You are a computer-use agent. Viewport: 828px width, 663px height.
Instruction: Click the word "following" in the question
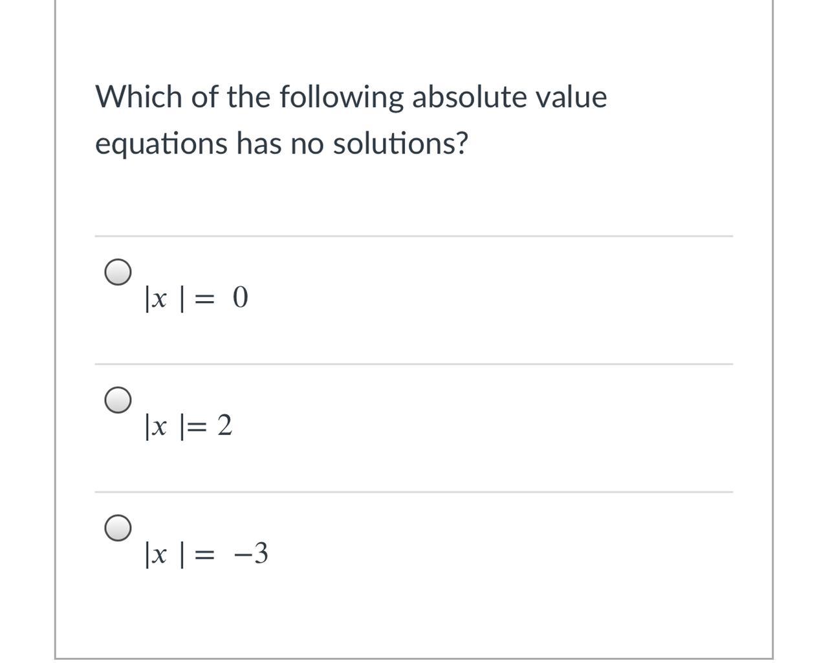click(x=342, y=97)
